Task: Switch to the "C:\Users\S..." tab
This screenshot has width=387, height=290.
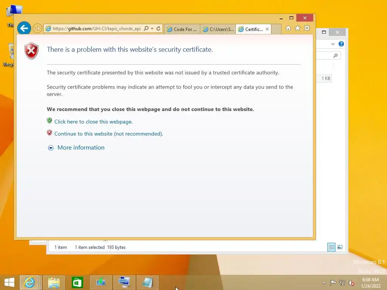Action: pyautogui.click(x=218, y=29)
